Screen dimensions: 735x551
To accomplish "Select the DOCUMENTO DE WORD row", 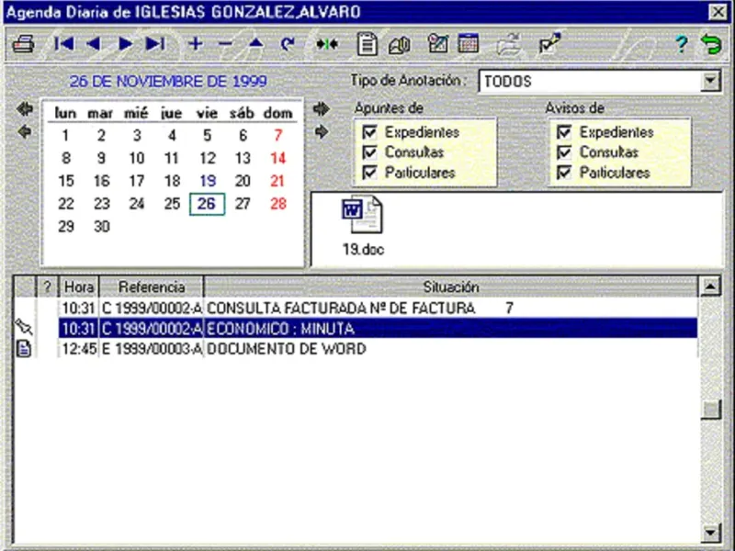I will tap(378, 349).
